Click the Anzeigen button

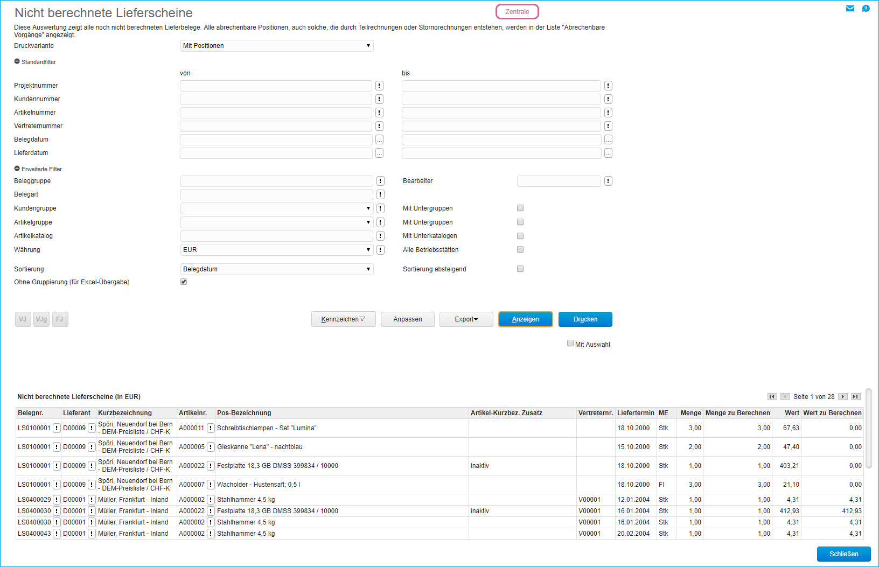[x=525, y=319]
